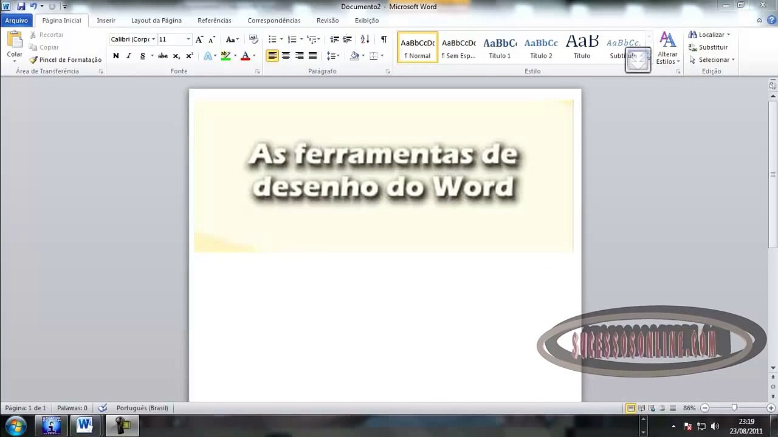Apply strikethrough abc formatting
This screenshot has width=778, height=437.
pyautogui.click(x=163, y=56)
